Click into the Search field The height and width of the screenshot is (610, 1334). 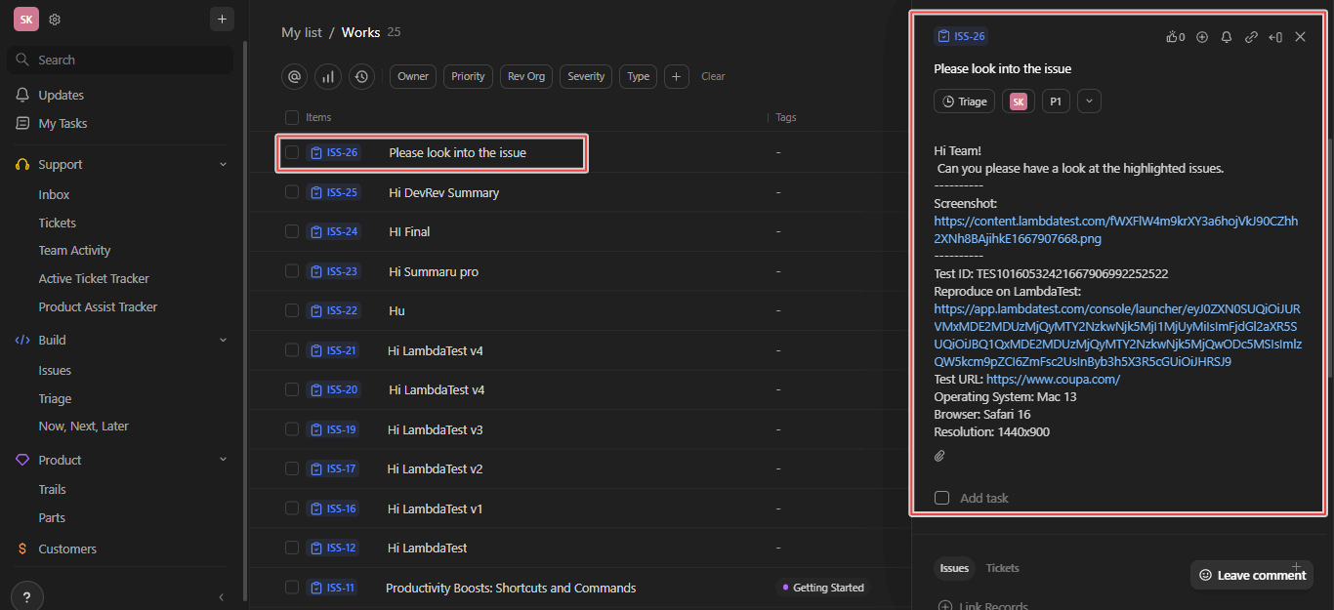pyautogui.click(x=122, y=60)
